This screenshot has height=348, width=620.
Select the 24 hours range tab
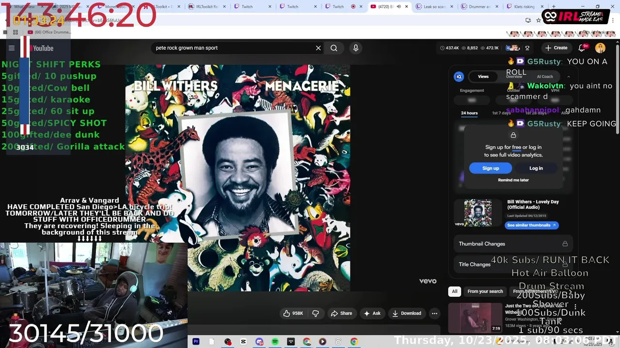click(x=469, y=113)
